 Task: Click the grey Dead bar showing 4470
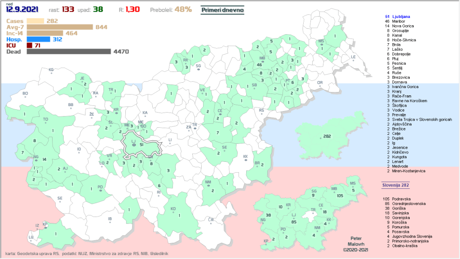pos(68,52)
